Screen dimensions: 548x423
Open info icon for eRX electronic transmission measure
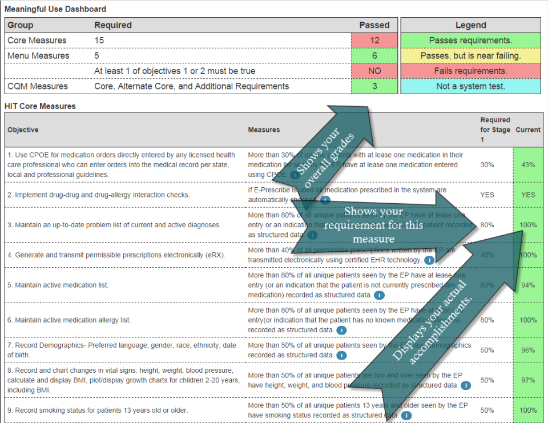(x=429, y=260)
